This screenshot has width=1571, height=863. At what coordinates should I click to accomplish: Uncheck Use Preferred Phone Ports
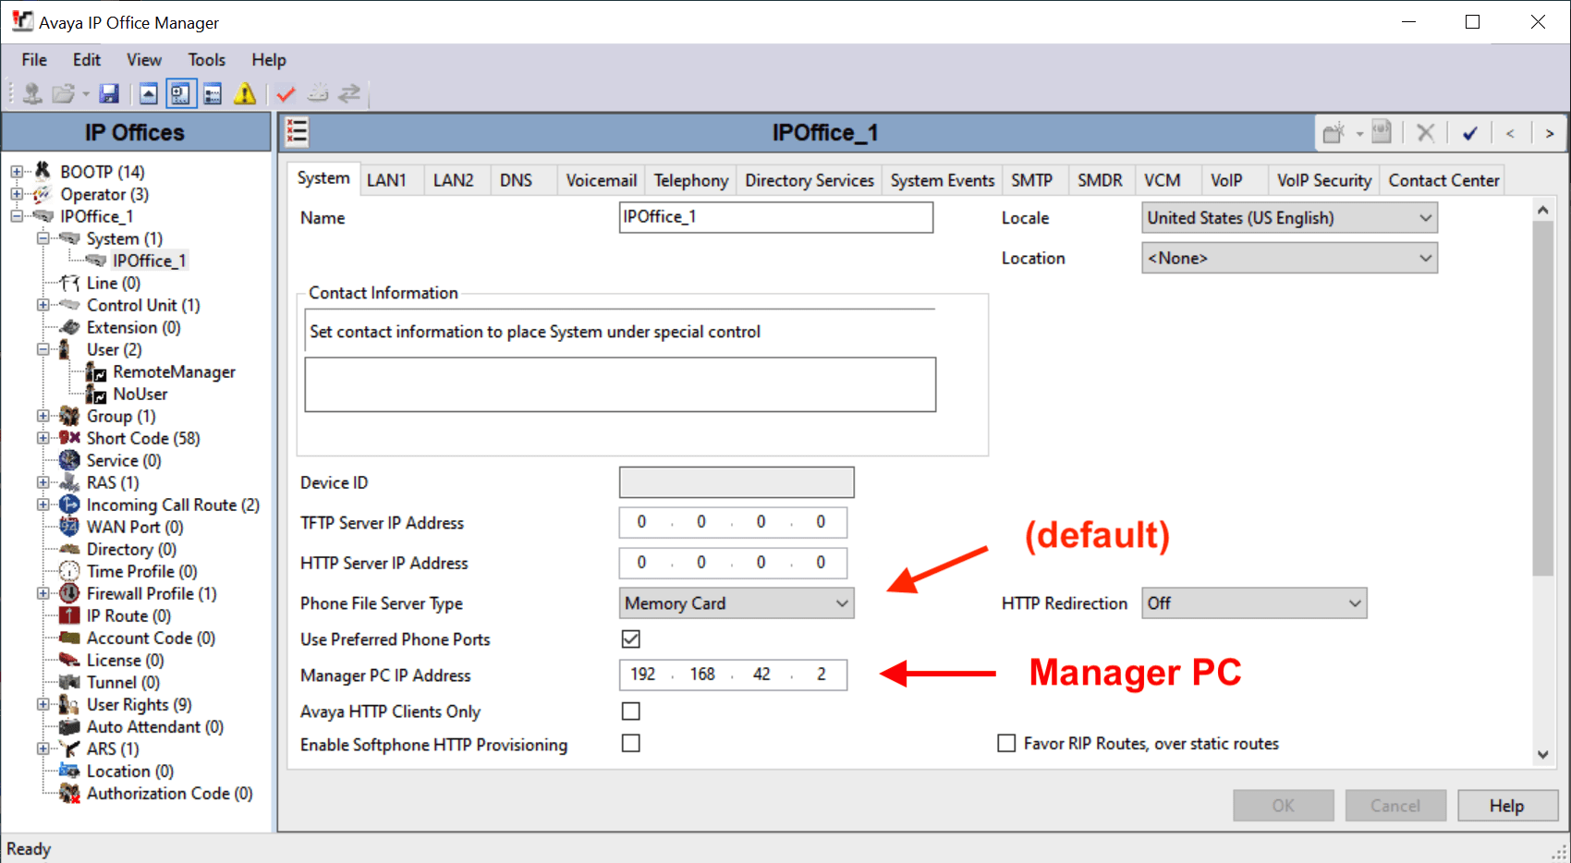click(630, 638)
